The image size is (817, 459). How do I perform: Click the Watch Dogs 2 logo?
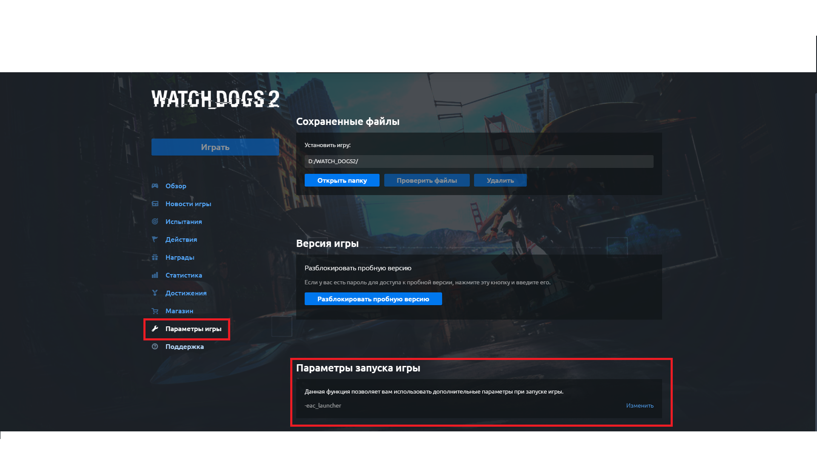215,99
